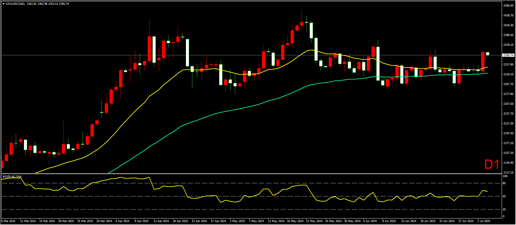This screenshot has height=225, width=516.
Task: Click the 100 level on RSI scale
Action: coord(505,176)
